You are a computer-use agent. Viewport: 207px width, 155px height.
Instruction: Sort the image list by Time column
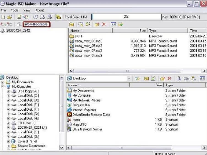click(x=197, y=31)
